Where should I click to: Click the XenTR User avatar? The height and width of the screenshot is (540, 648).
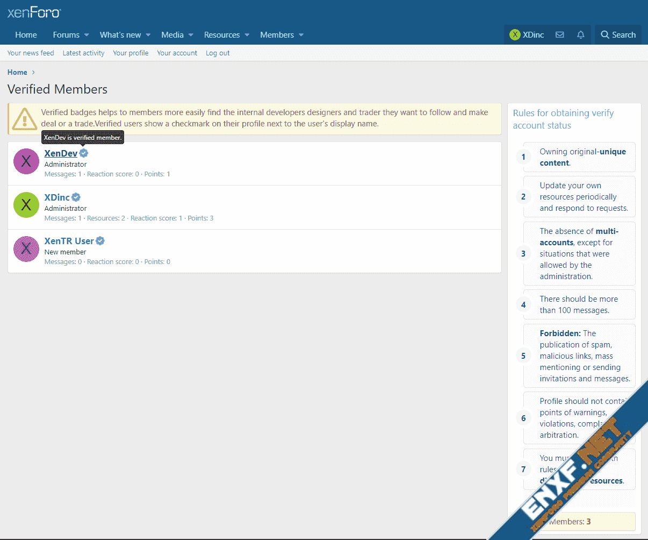coord(26,249)
